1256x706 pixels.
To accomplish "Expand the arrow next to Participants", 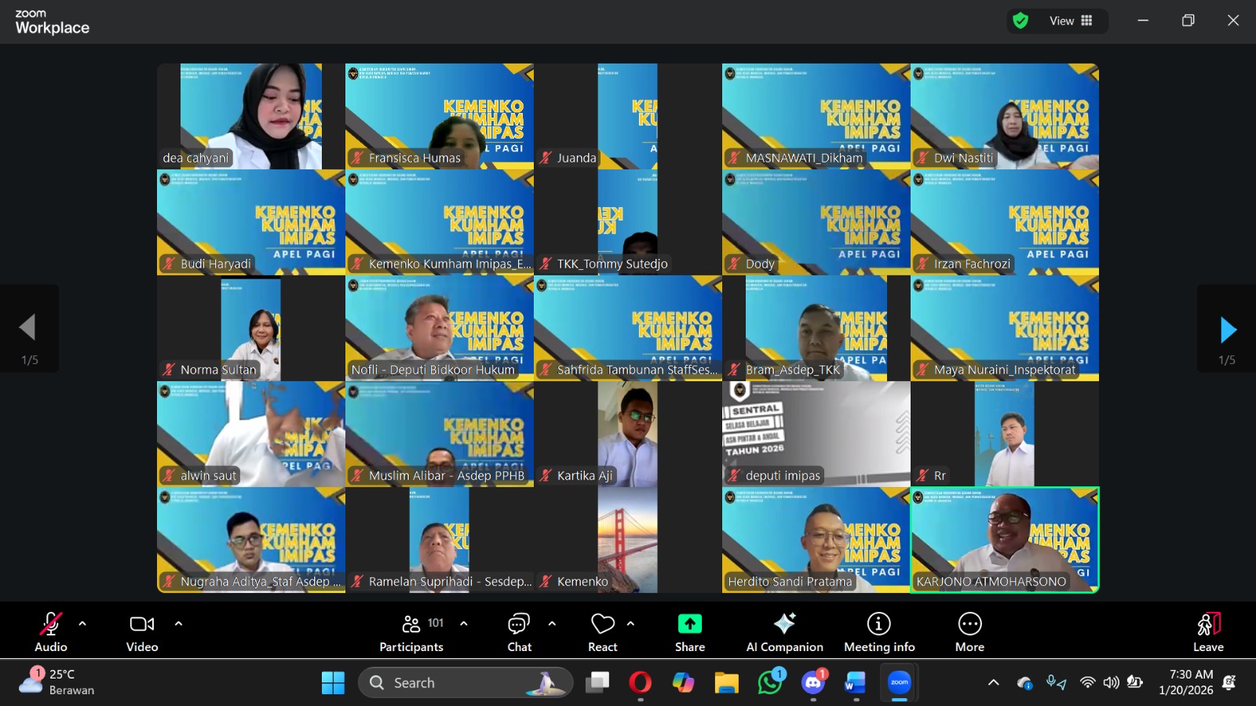I will coord(464,624).
